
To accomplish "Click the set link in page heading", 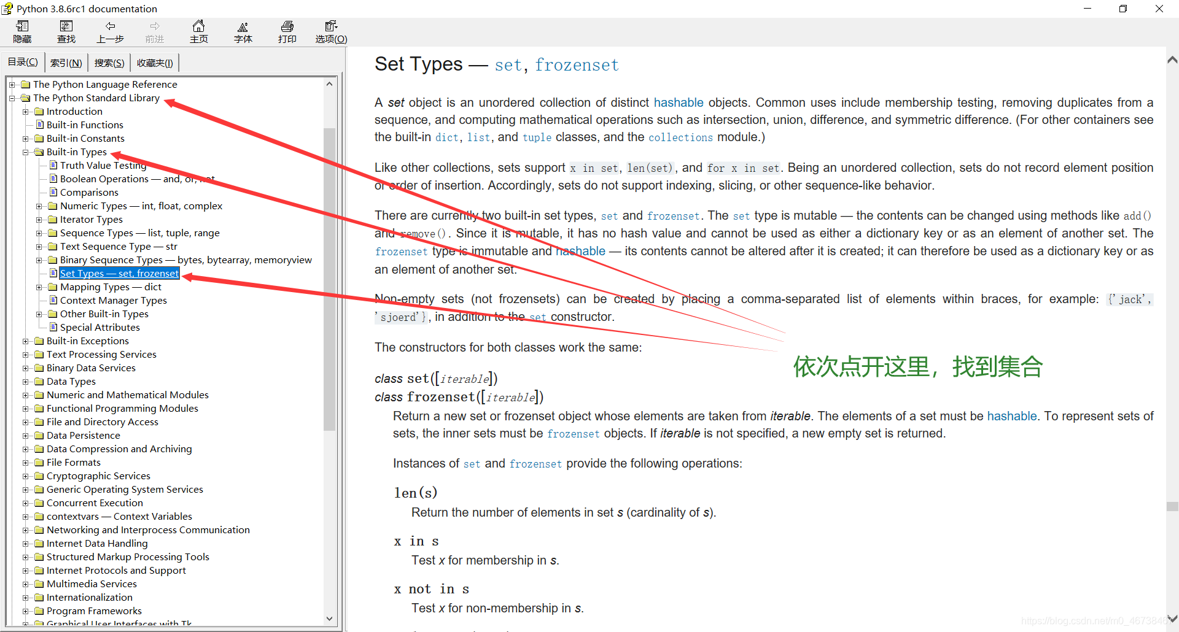I will click(x=508, y=64).
